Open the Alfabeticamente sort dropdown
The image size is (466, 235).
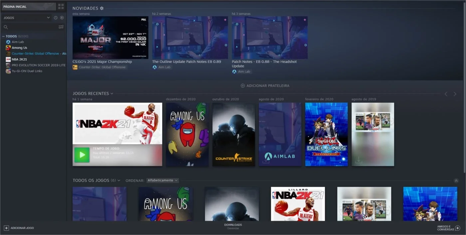[162, 180]
